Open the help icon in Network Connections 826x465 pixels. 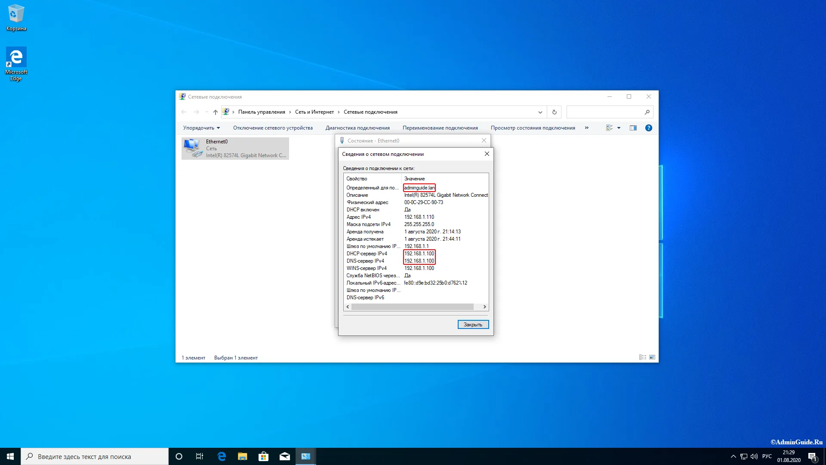coord(648,128)
